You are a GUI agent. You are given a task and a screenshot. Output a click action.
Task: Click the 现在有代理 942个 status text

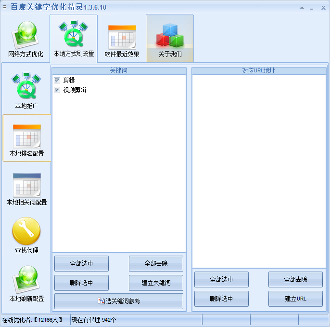(x=94, y=320)
